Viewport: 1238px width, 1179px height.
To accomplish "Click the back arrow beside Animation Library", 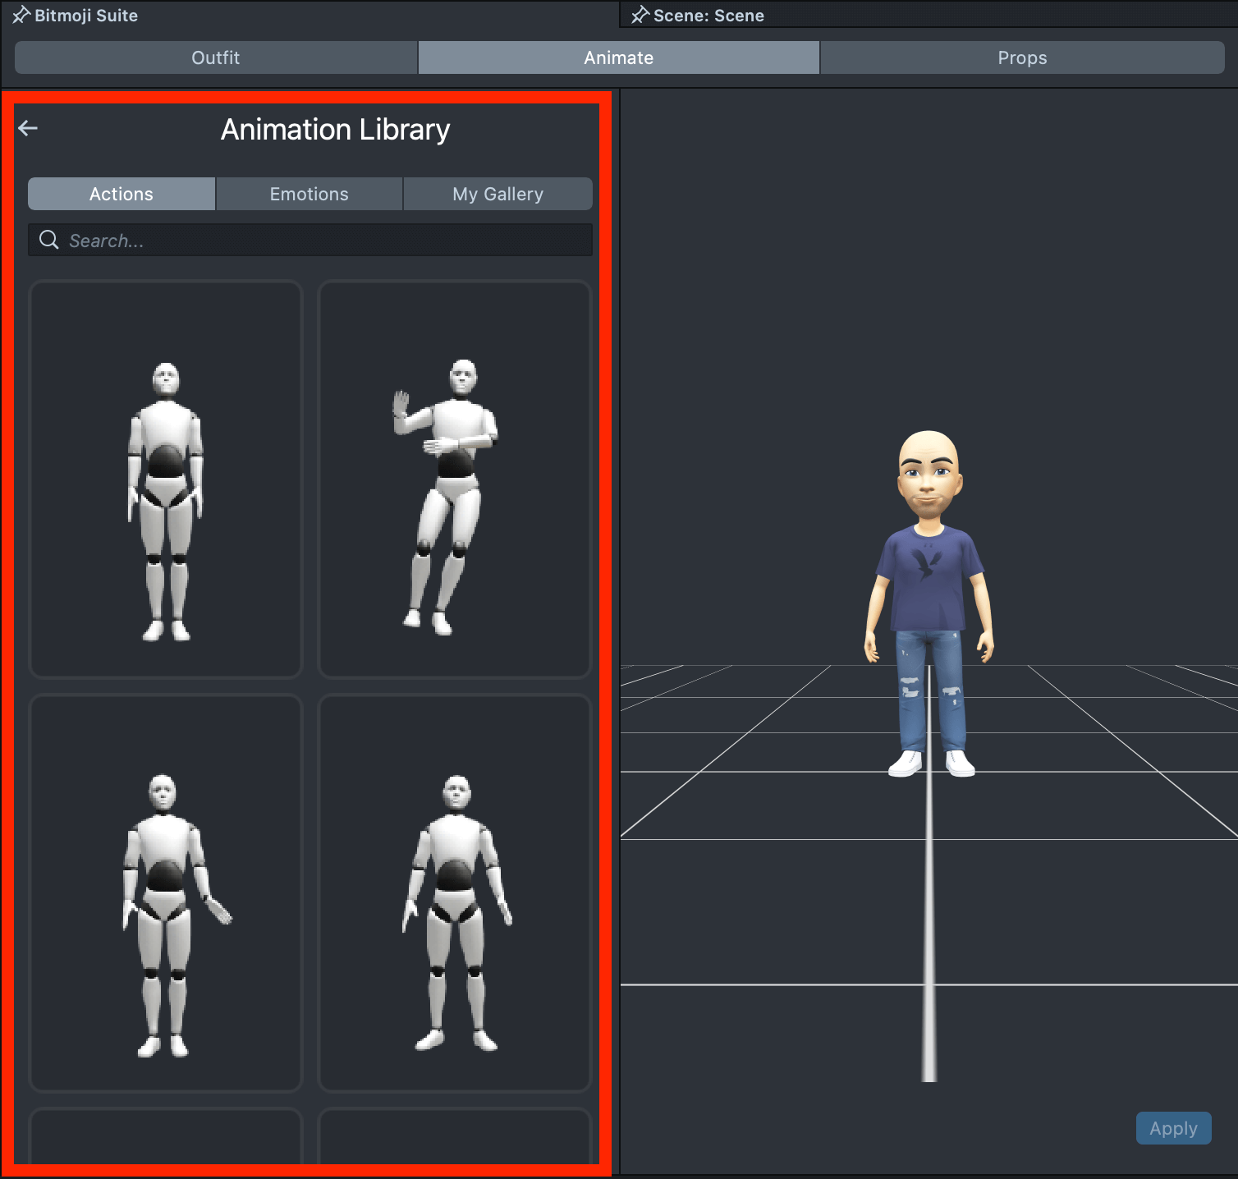I will point(28,128).
